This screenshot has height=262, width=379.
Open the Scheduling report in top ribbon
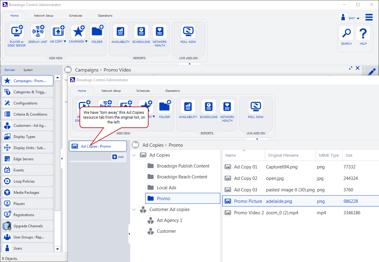[x=141, y=31]
